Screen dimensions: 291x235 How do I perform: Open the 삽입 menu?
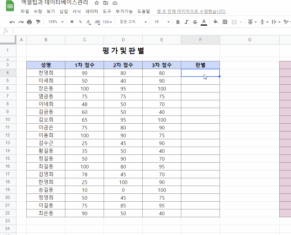tap(64, 11)
